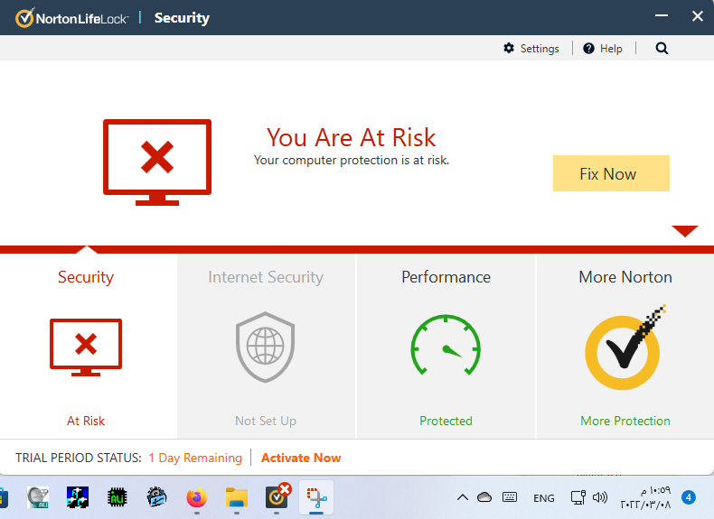Click the Help label in toolbar
The image size is (714, 519).
coord(611,49)
